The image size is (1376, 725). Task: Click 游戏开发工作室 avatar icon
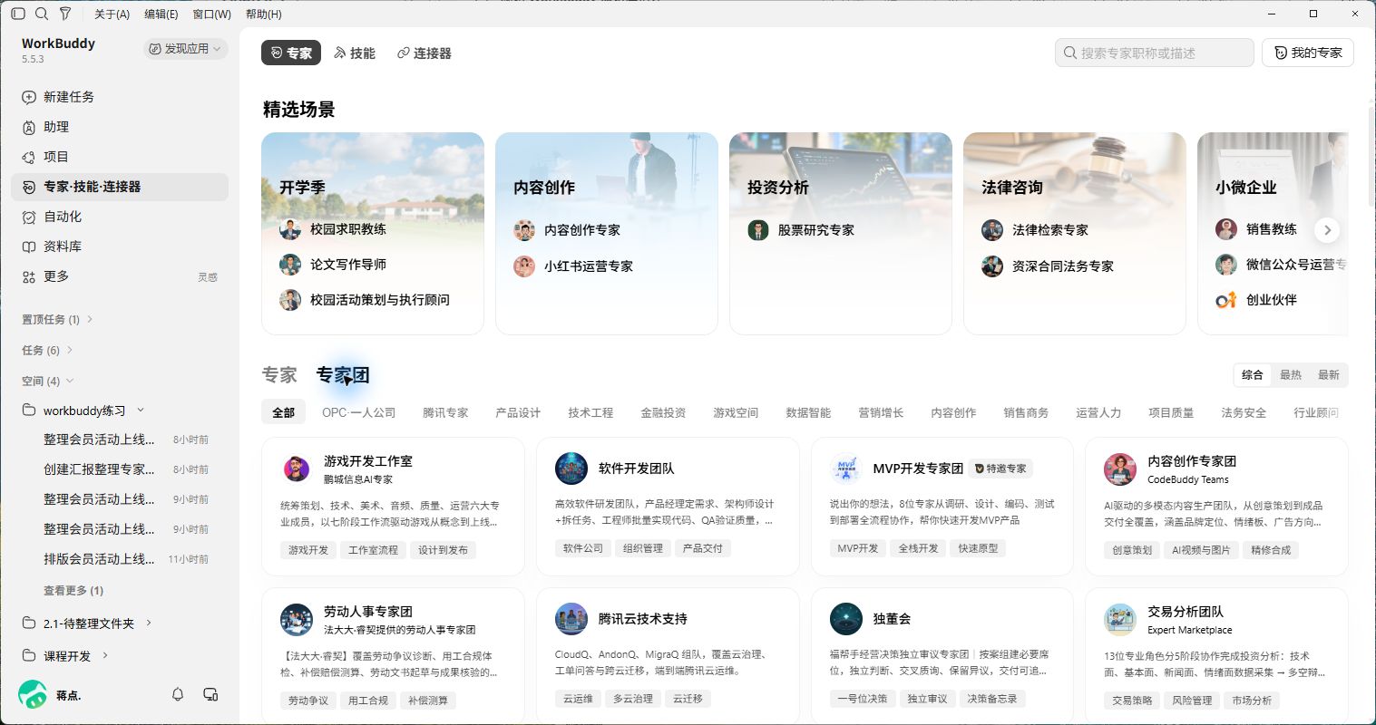tap(296, 469)
